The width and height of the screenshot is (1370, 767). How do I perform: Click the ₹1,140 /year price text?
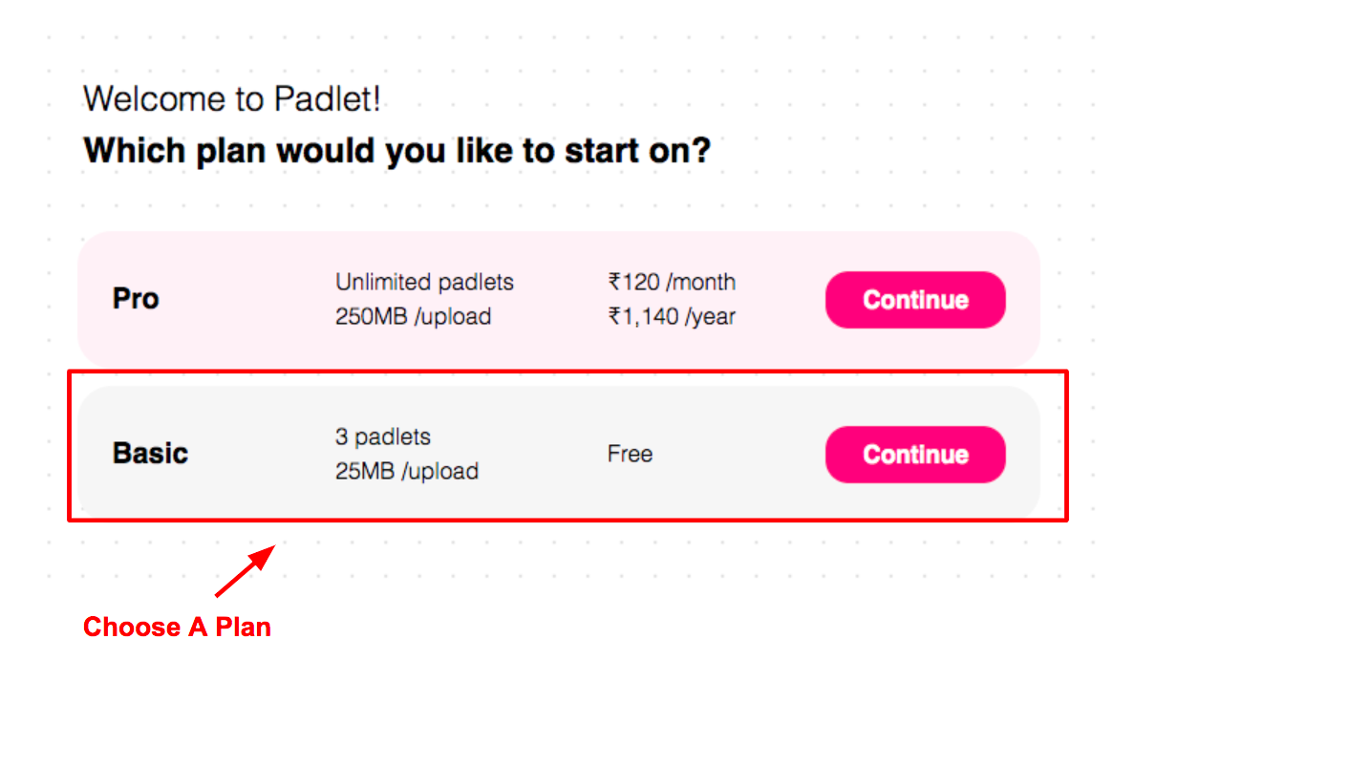coord(672,316)
